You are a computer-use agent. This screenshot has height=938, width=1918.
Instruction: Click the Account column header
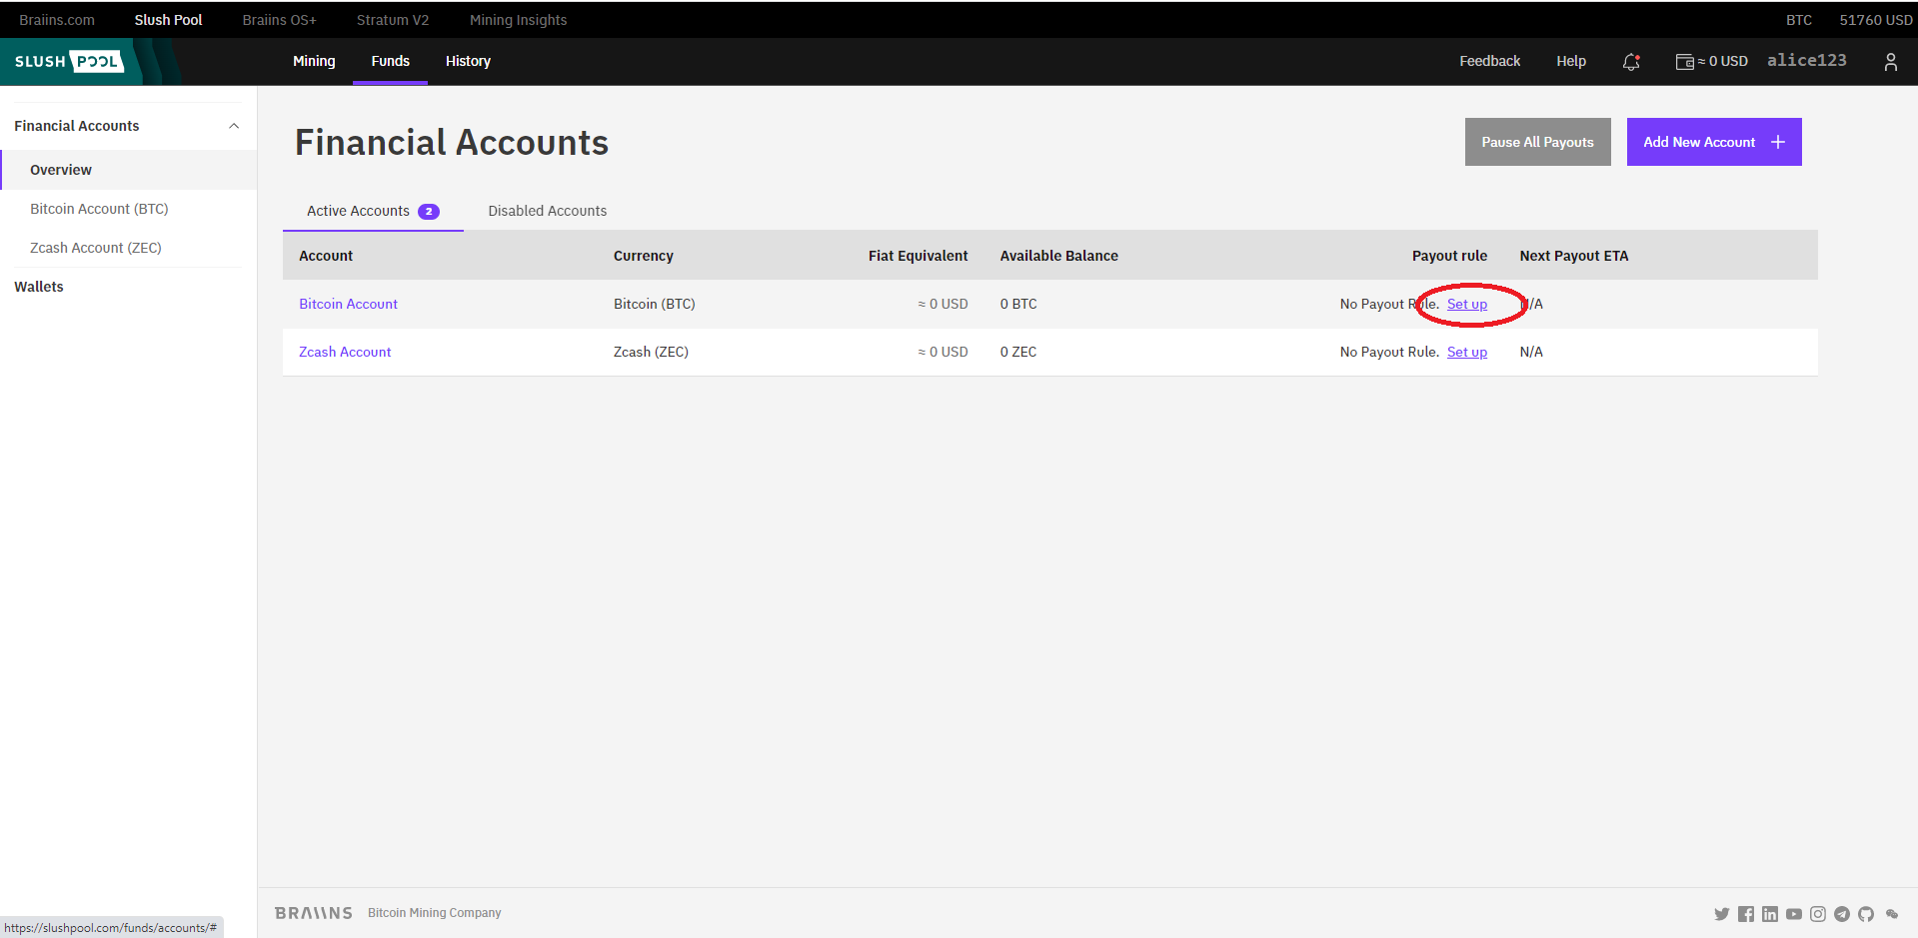(x=326, y=256)
